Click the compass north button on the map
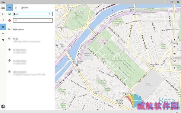The image size is (181, 113). (x=175, y=40)
